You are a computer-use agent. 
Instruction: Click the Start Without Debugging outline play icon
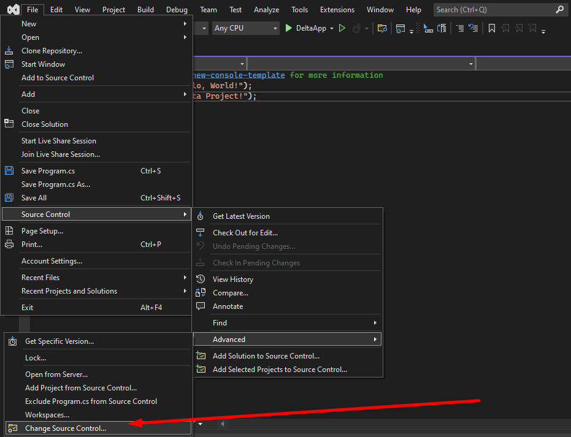pyautogui.click(x=342, y=28)
